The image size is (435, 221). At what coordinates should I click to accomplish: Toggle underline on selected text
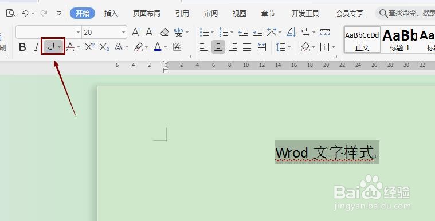point(50,47)
